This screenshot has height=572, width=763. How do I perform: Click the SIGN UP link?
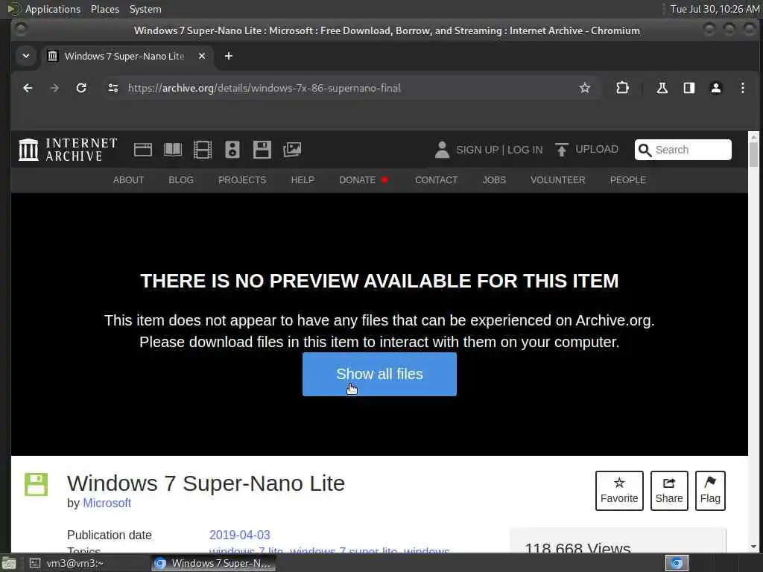478,150
